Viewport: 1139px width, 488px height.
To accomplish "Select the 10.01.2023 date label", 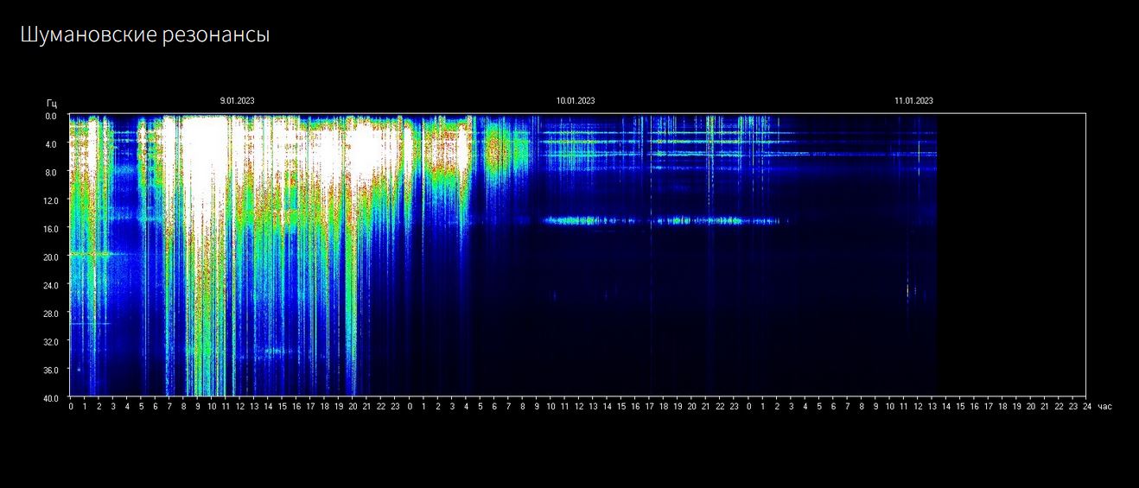I will pos(576,101).
